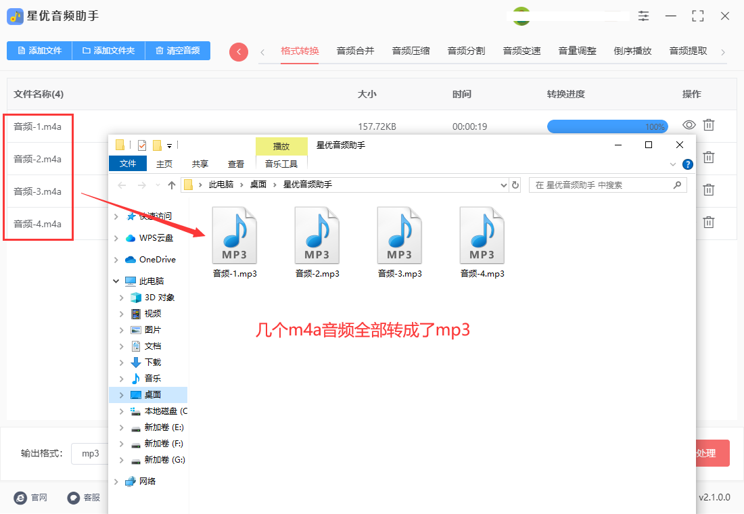
Task: Open quick access toolbar customize dropdown
Action: click(169, 146)
